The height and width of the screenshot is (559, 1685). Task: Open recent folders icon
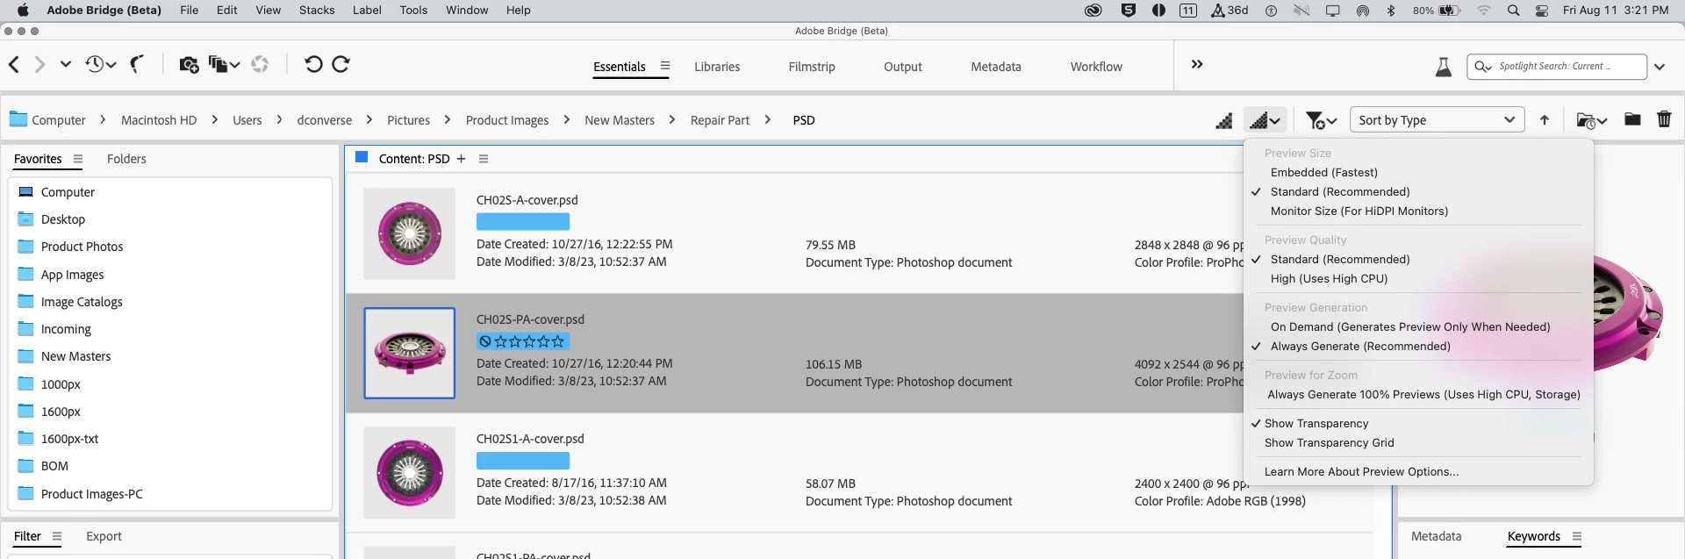pos(1591,120)
